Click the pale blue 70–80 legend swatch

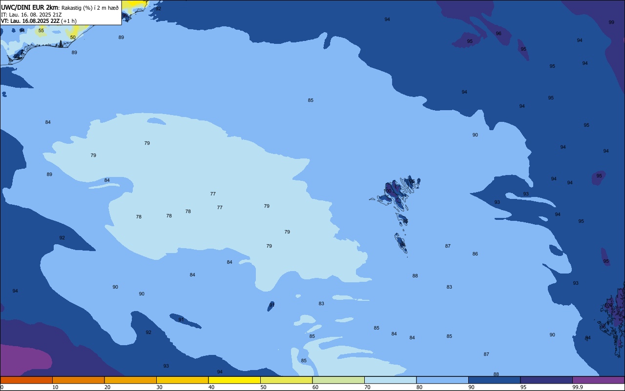[390, 380]
